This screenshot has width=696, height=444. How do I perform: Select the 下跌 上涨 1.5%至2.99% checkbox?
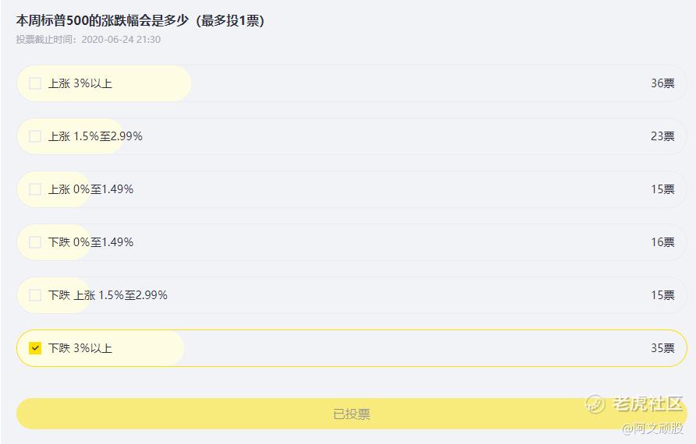point(35,295)
